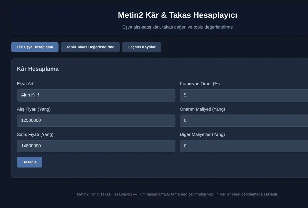Click the Eşya Adı input field

coord(96,95)
